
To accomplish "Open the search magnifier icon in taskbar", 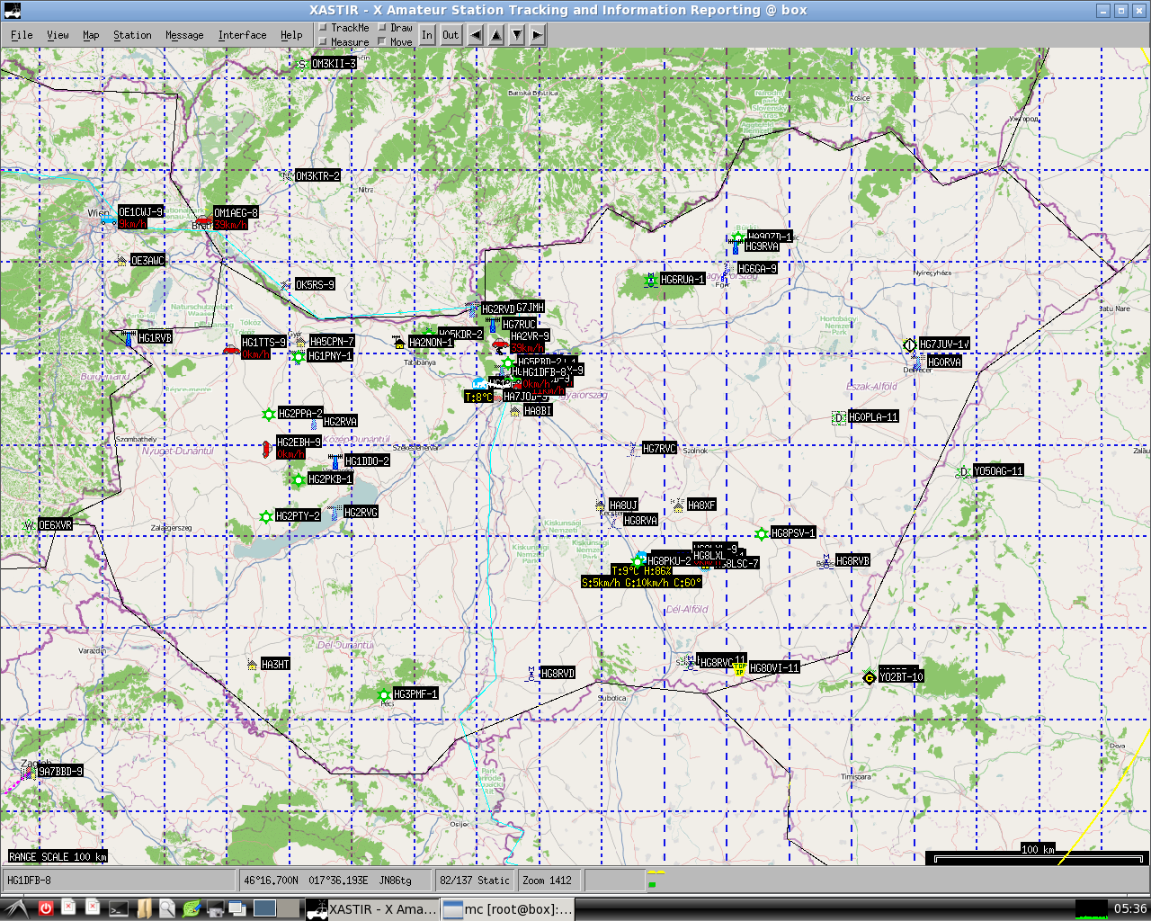I will click(167, 909).
